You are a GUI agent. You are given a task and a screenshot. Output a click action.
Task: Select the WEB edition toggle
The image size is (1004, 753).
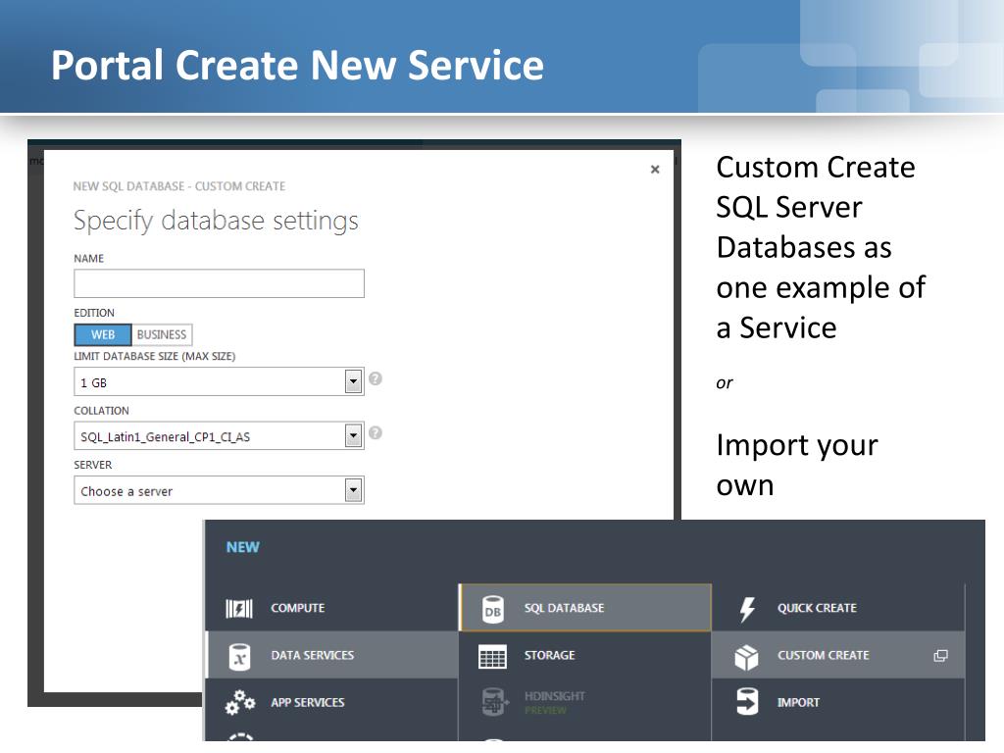(x=103, y=334)
